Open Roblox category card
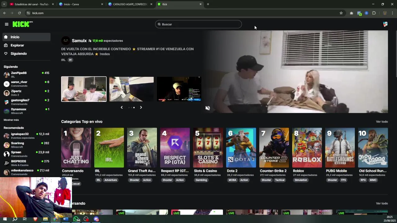Viewport: 397px width, 223px height. [x=307, y=148]
